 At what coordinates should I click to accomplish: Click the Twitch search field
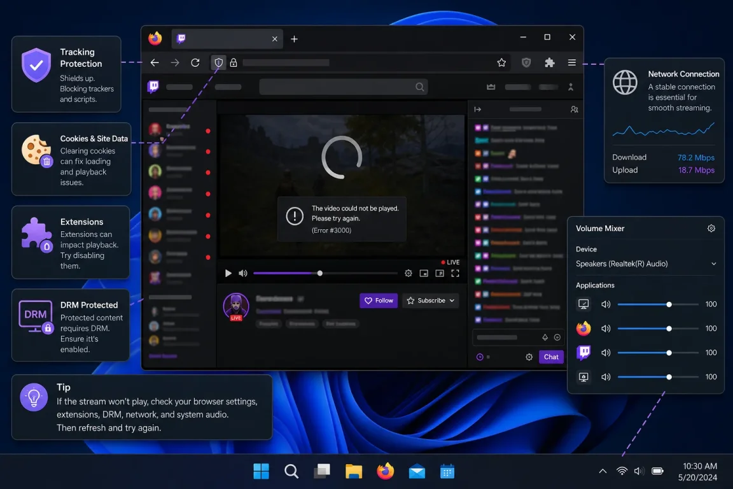[344, 87]
